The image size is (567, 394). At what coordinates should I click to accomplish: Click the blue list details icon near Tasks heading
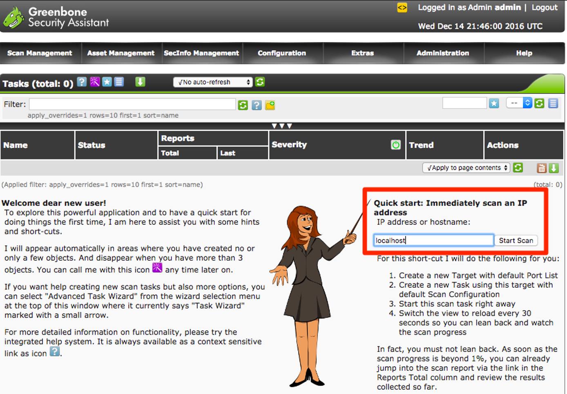point(118,82)
